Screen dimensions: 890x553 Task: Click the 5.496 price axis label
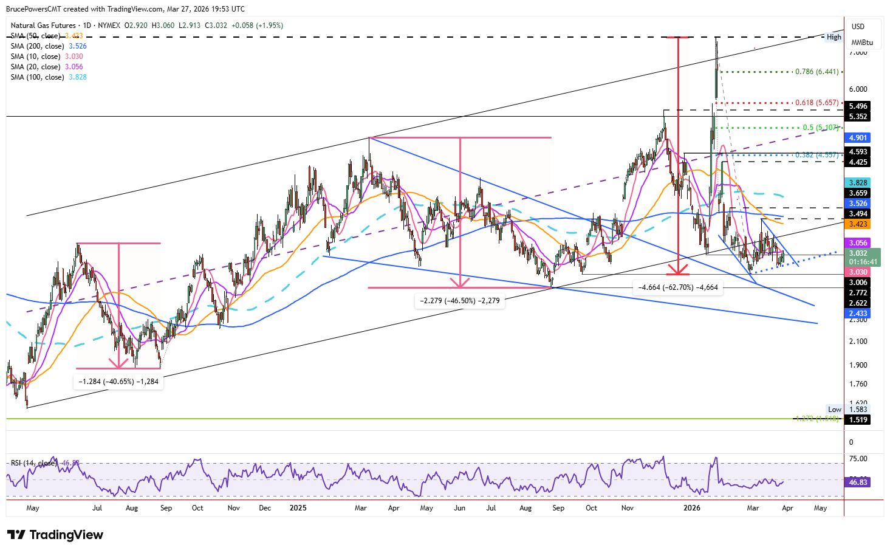pyautogui.click(x=858, y=106)
